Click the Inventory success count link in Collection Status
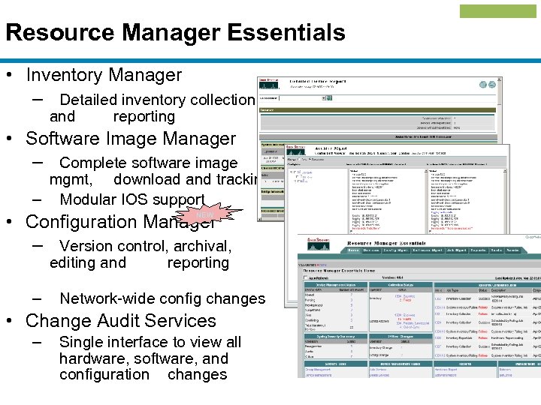The height and width of the screenshot is (405, 541). coord(404,296)
